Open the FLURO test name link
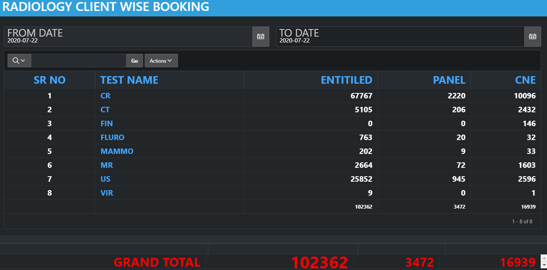The height and width of the screenshot is (270, 547). click(112, 138)
